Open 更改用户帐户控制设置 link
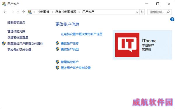The image size is (175, 109). coord(76,68)
